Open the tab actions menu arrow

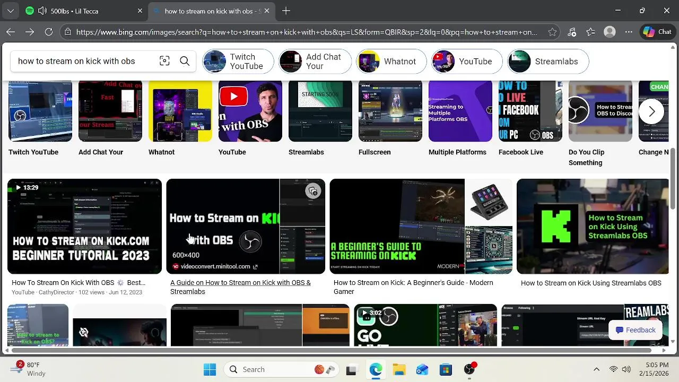point(11,11)
